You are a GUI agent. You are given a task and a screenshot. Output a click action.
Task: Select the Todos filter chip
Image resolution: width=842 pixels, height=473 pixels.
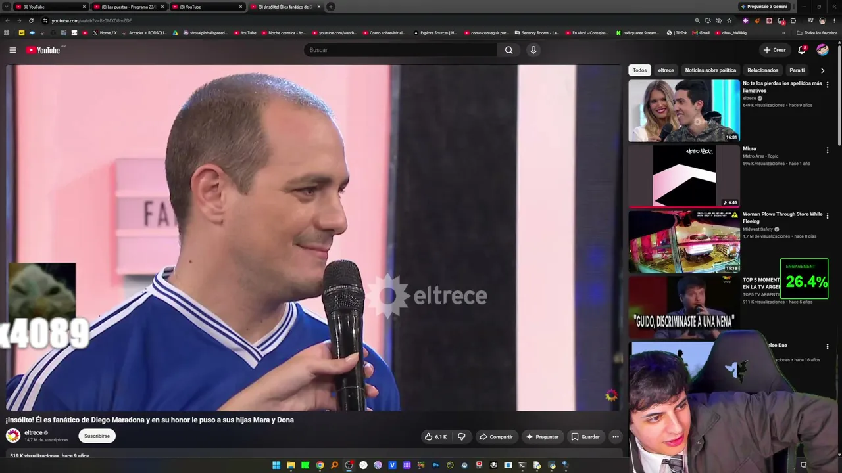pos(640,70)
